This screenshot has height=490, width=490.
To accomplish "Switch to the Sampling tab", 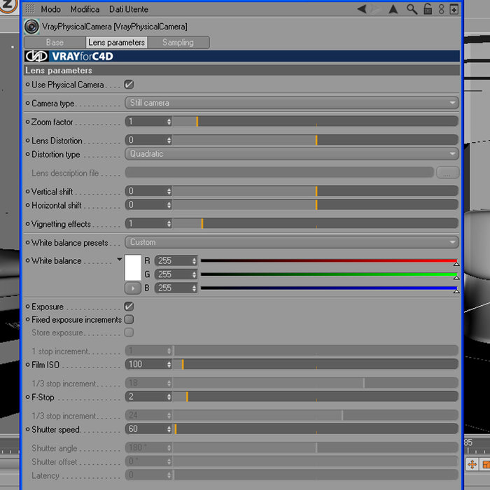I will (178, 43).
